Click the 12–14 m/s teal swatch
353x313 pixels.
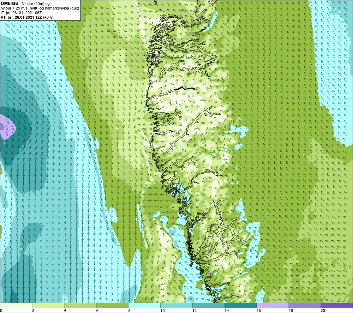tap(209, 305)
